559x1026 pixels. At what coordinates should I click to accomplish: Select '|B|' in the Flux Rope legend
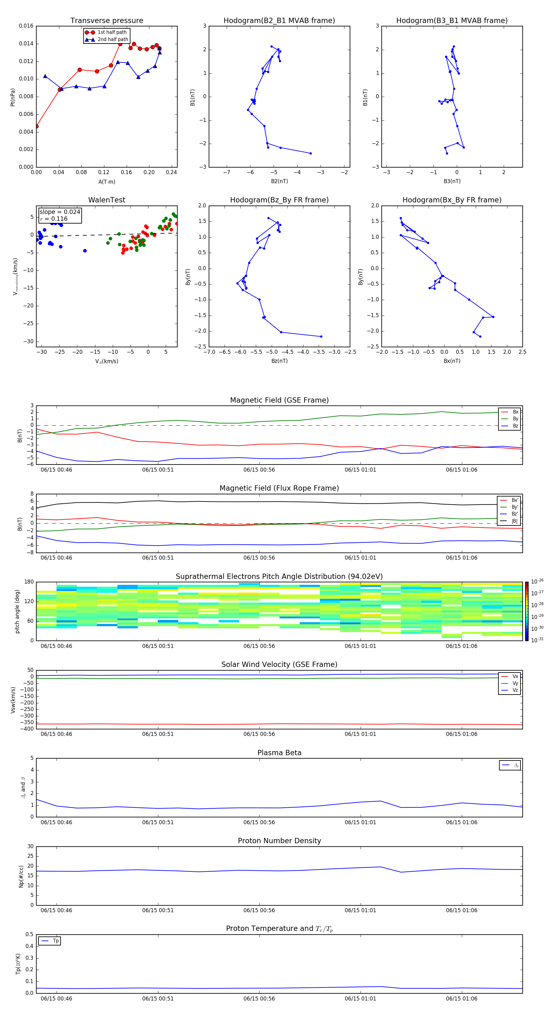tap(510, 521)
